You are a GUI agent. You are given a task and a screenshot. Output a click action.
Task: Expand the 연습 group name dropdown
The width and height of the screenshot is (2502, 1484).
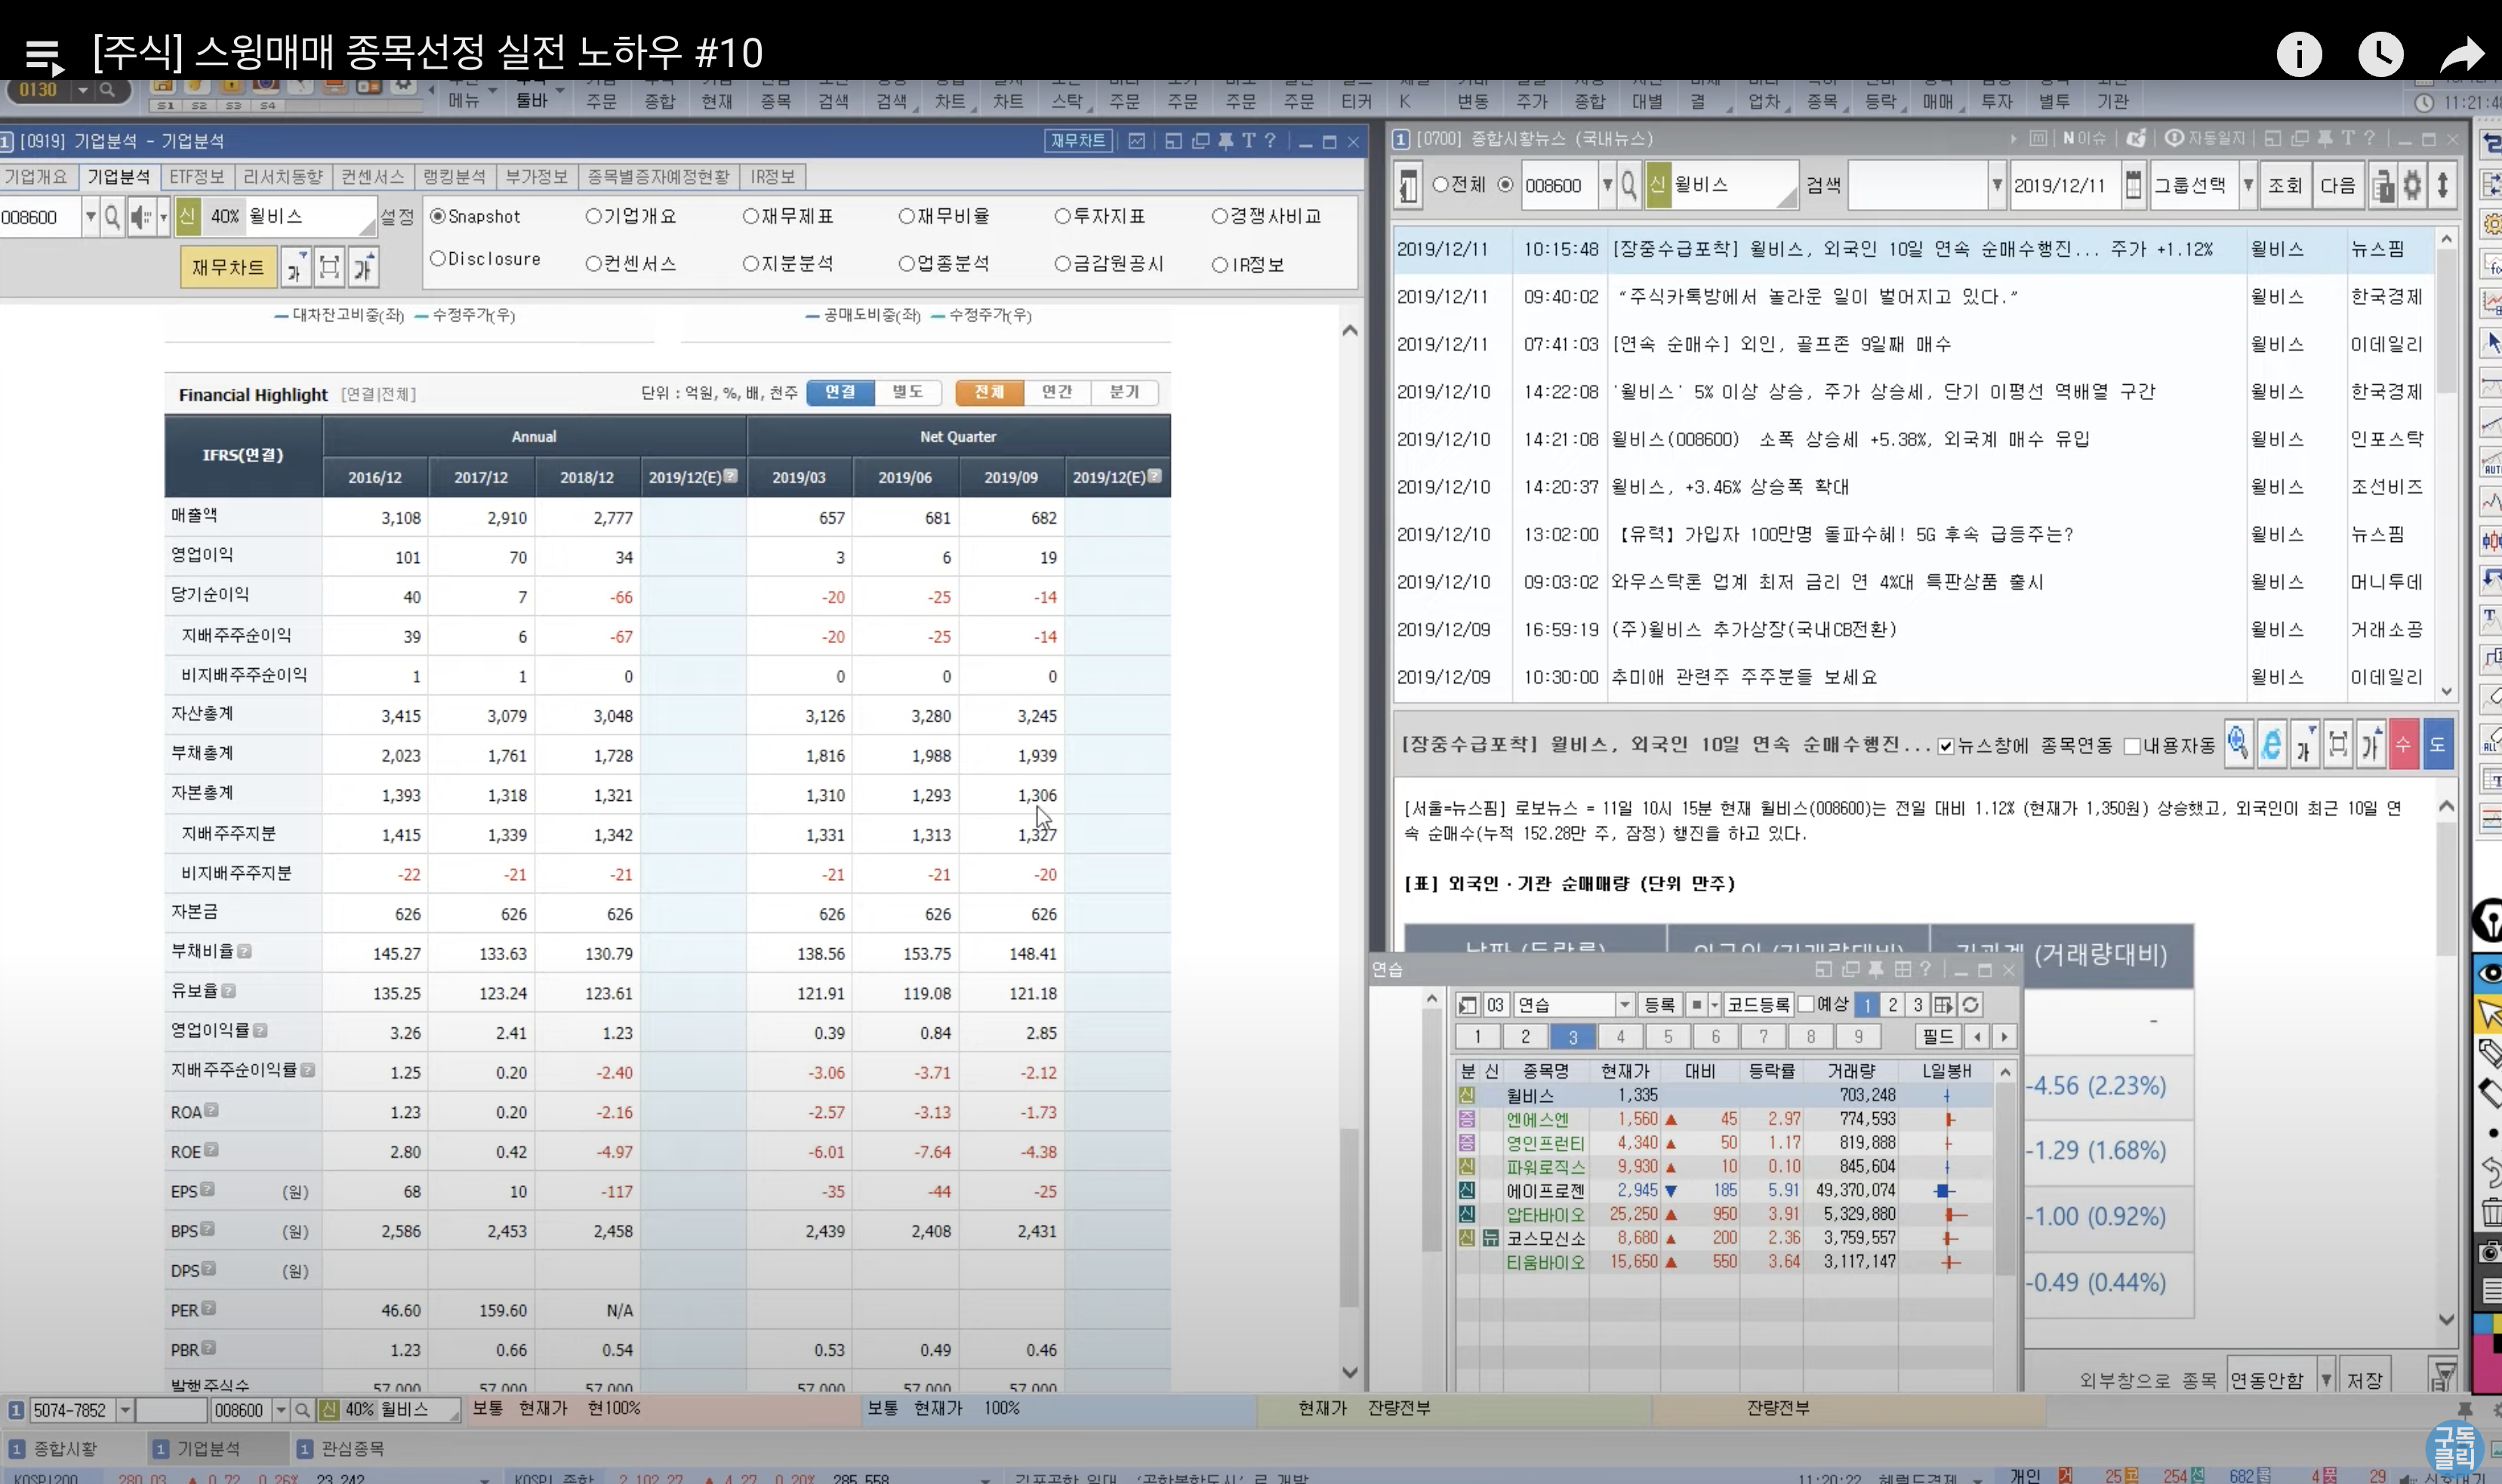pos(1624,1005)
